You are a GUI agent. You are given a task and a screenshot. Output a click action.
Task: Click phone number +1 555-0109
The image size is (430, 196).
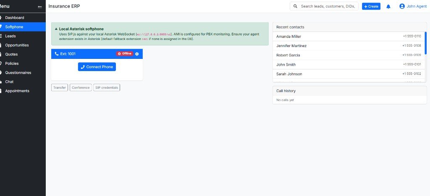tap(412, 55)
